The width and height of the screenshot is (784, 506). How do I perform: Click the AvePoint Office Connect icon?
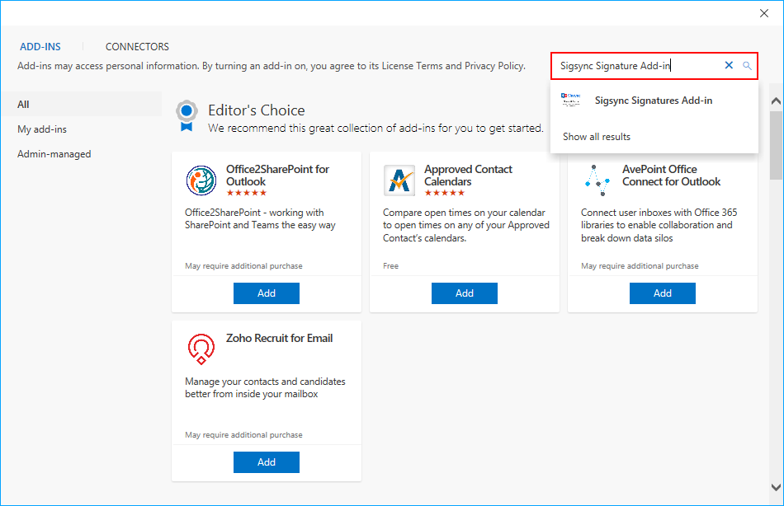pyautogui.click(x=597, y=180)
